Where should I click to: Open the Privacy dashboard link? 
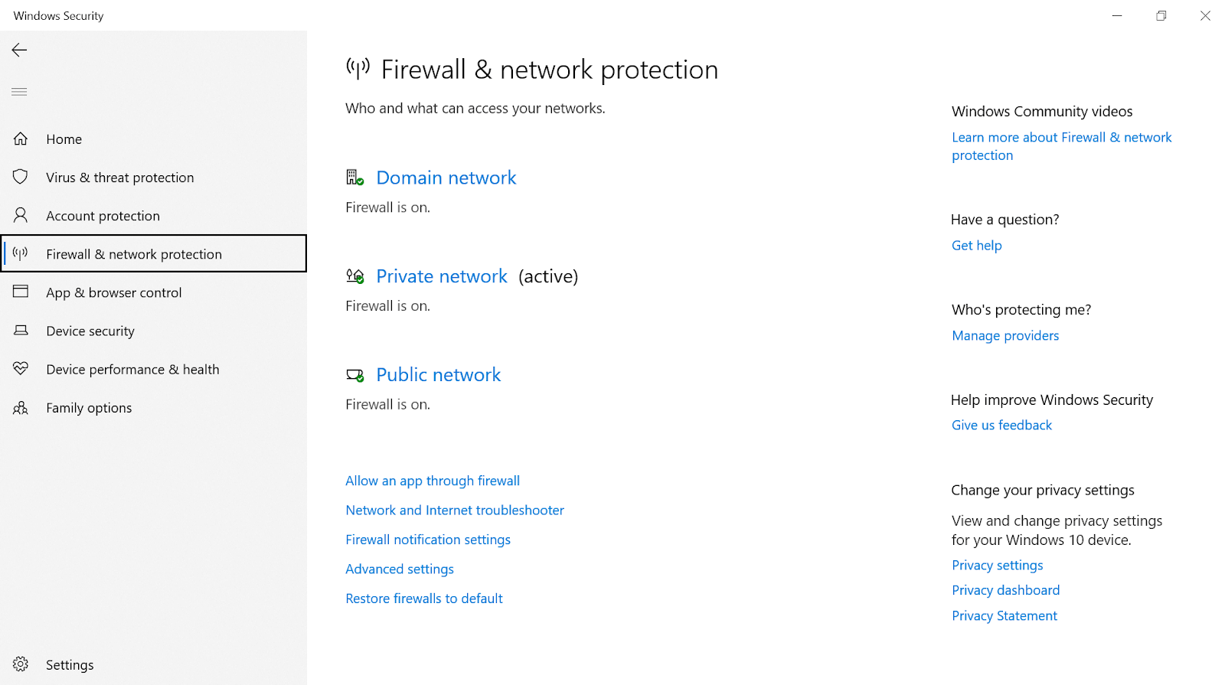tap(1005, 589)
